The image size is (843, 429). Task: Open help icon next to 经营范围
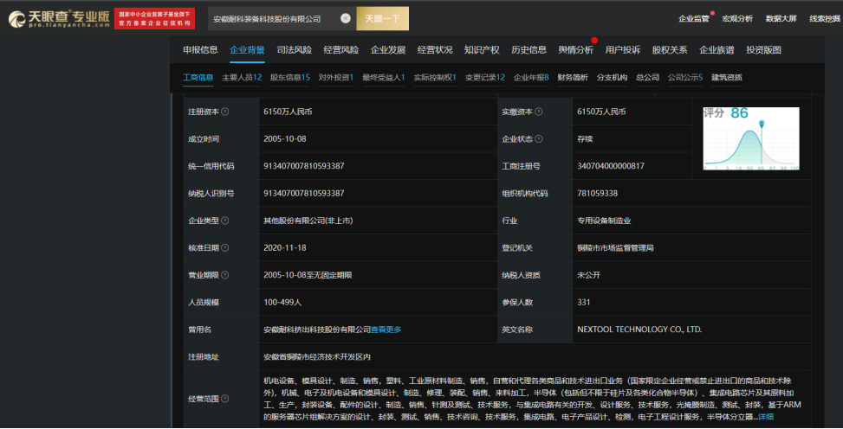click(224, 399)
